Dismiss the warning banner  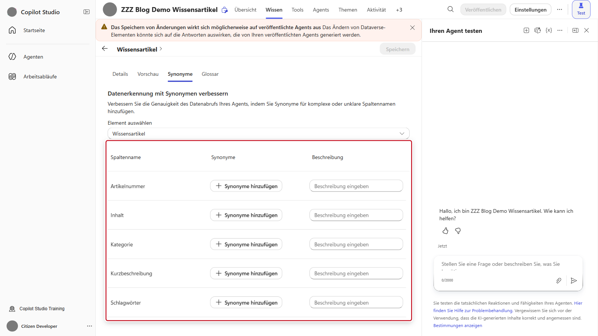[412, 28]
